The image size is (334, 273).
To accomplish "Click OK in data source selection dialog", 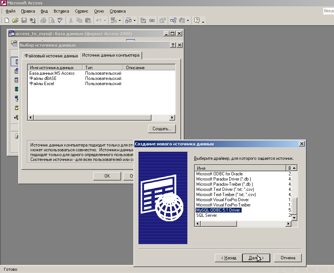I will tap(107, 176).
